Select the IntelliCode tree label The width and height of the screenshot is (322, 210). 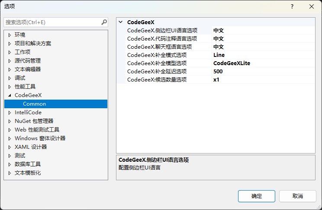pos(28,113)
